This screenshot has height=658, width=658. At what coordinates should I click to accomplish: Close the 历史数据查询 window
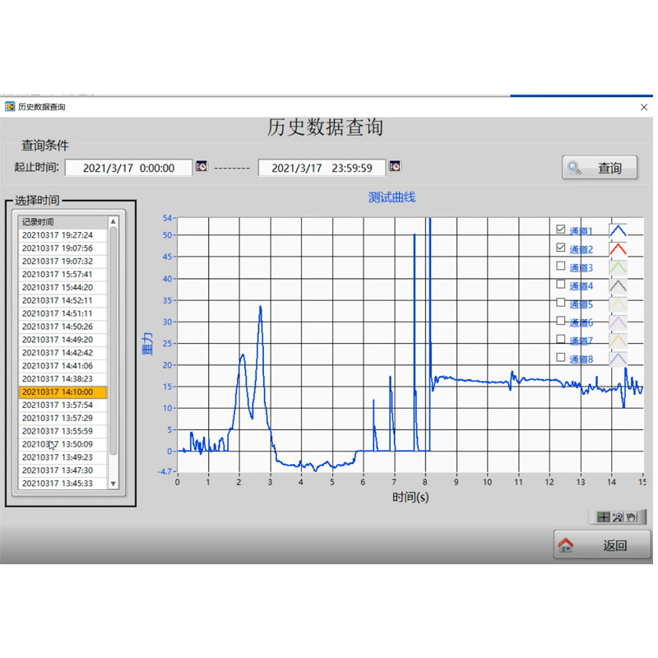coord(644,107)
